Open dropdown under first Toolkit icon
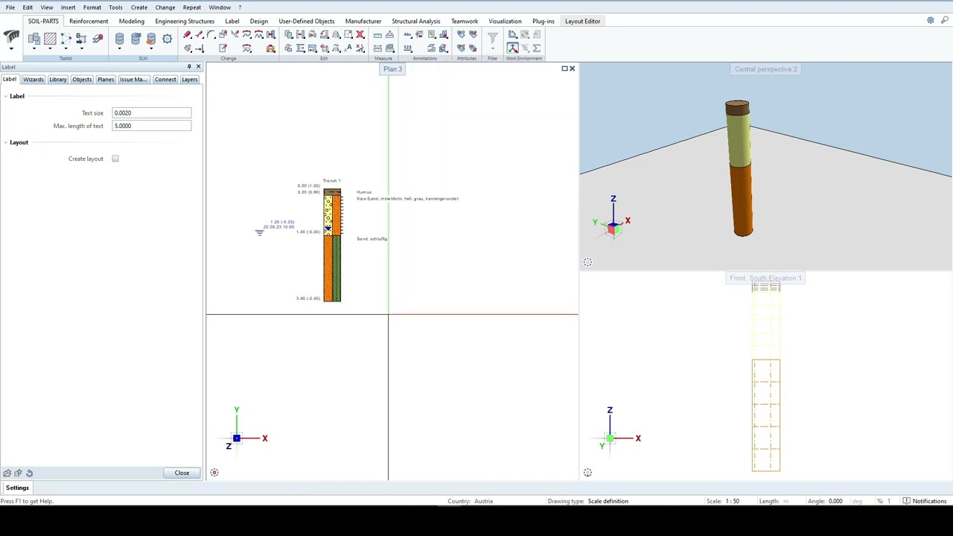 pyautogui.click(x=34, y=48)
